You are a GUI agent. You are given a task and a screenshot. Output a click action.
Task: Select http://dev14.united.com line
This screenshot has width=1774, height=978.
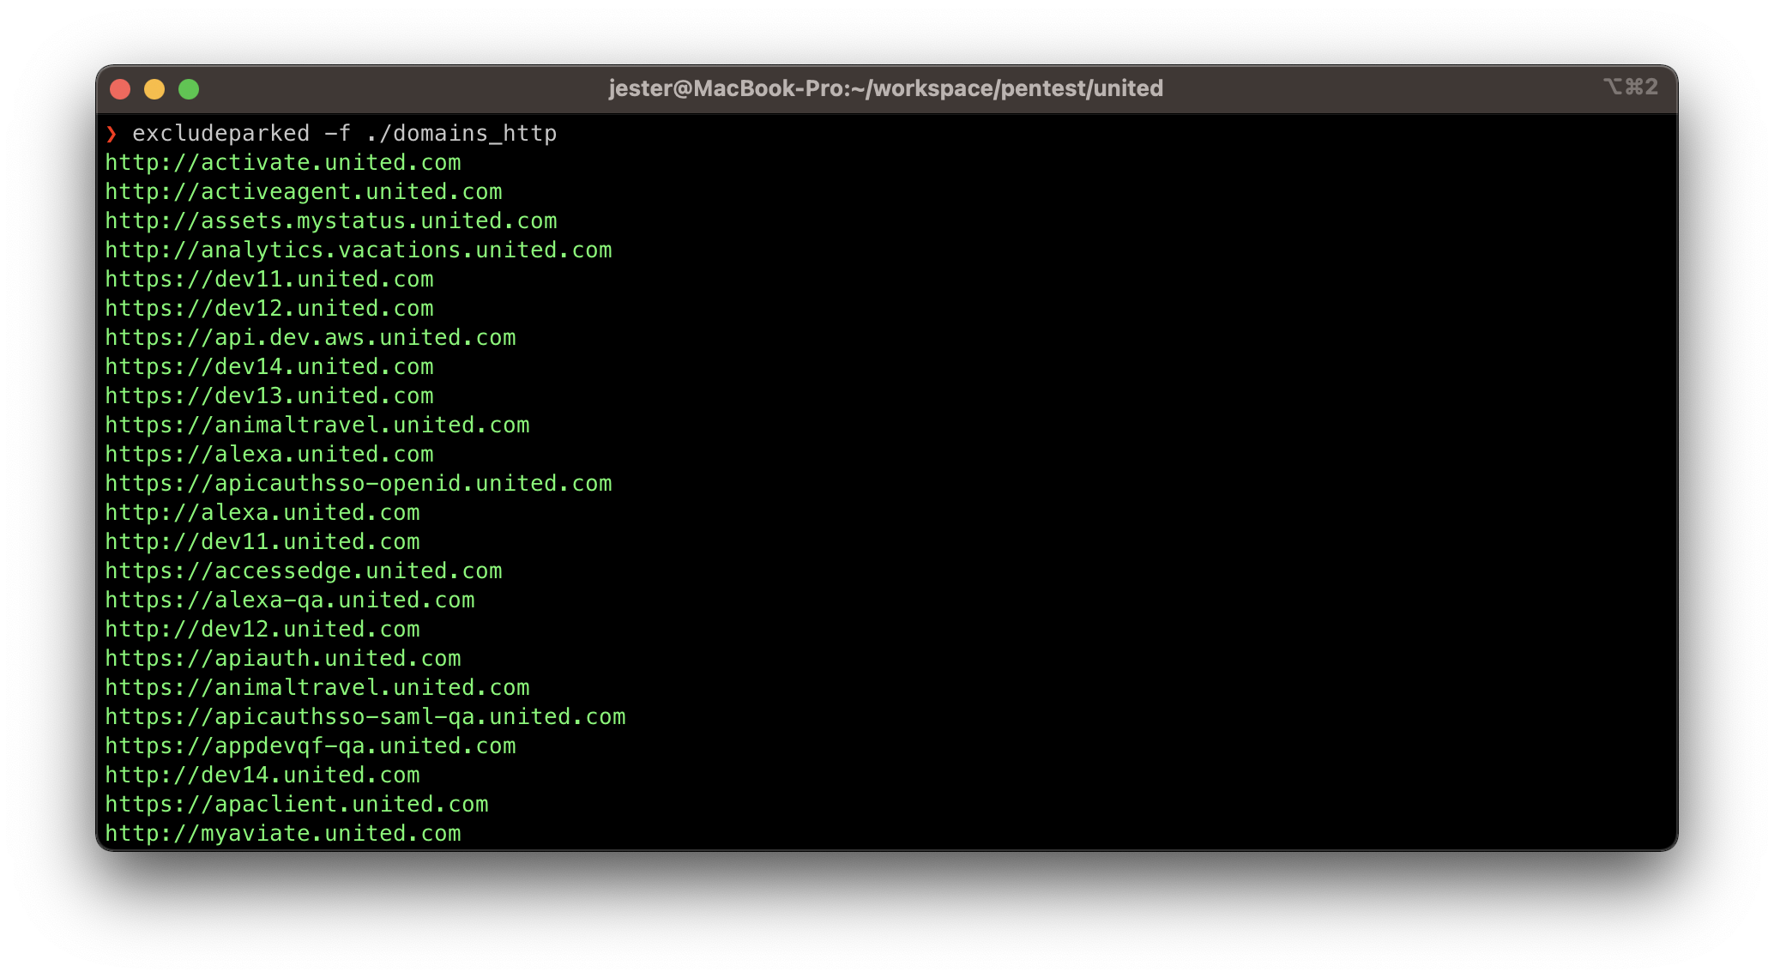262,776
